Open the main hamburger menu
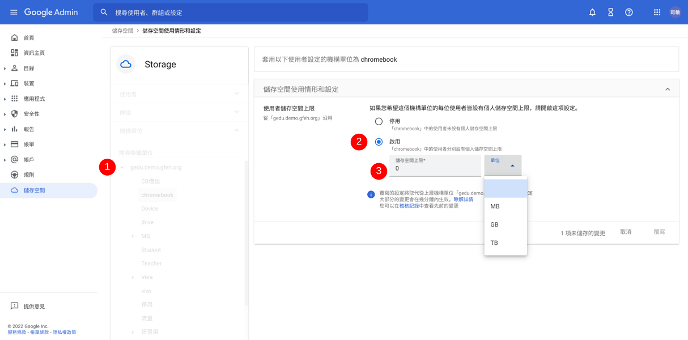The width and height of the screenshot is (688, 340). click(x=14, y=12)
